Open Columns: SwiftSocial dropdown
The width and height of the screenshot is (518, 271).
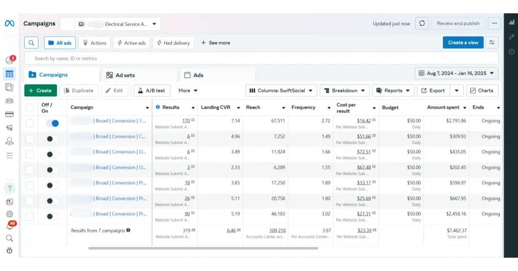tap(281, 91)
